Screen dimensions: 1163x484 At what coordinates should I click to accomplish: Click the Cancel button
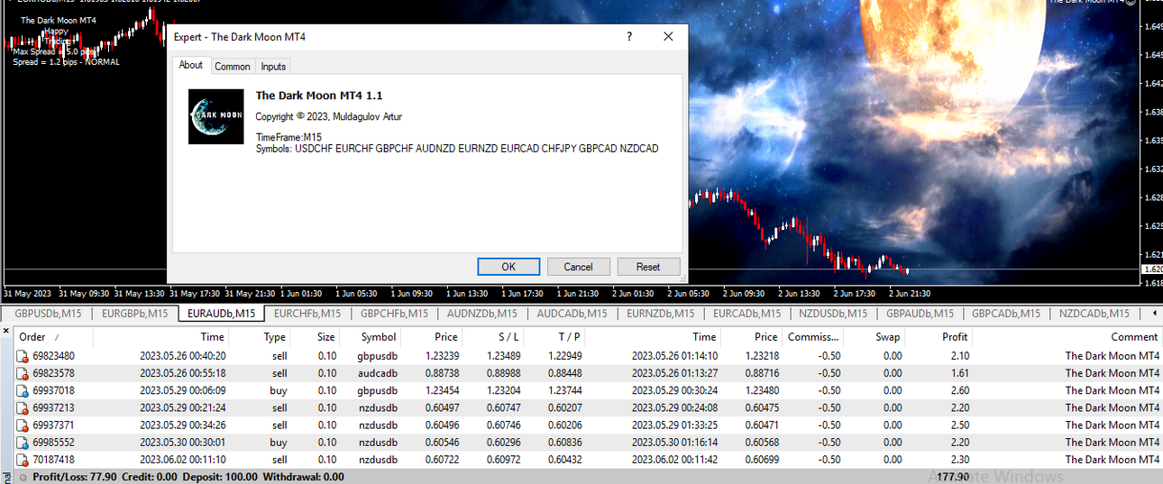[x=578, y=267]
